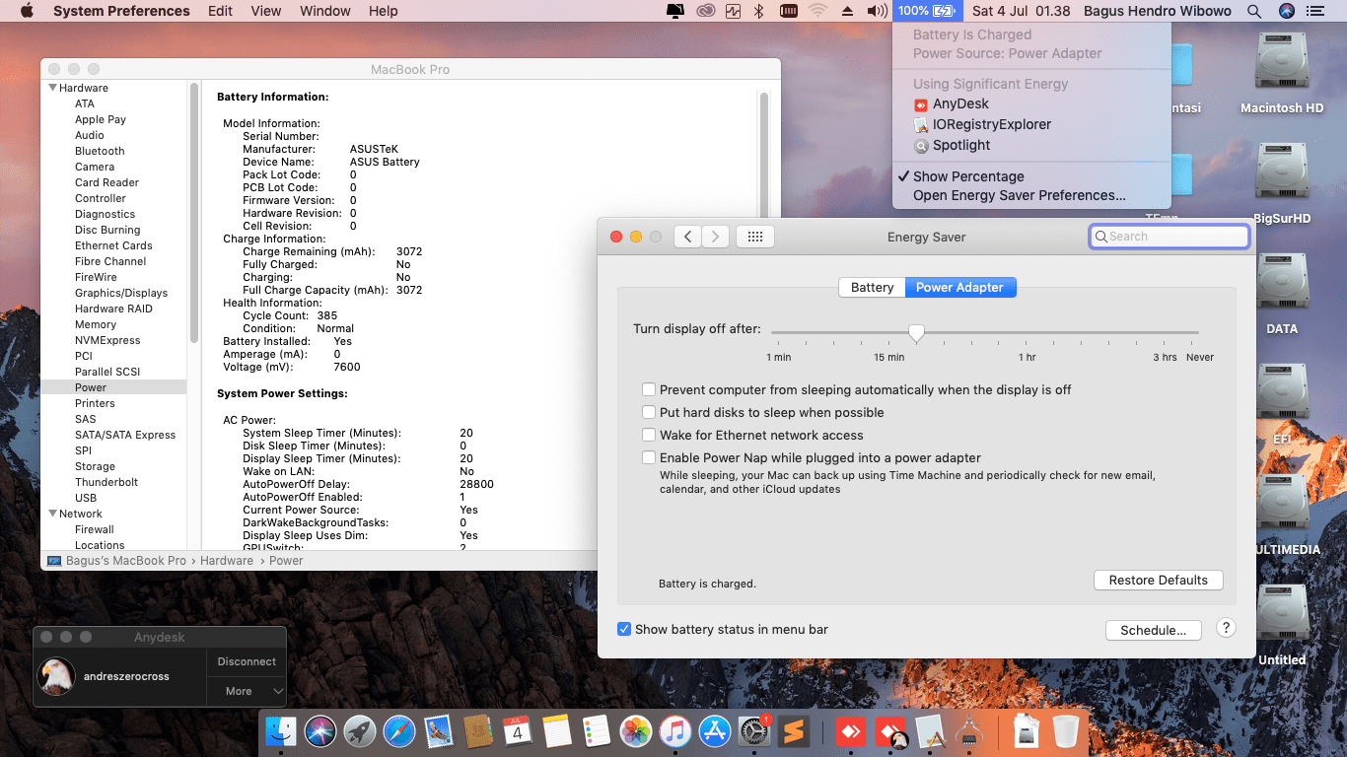Open Notes from the Dock
Viewport: 1347px width, 757px height.
pos(557,731)
